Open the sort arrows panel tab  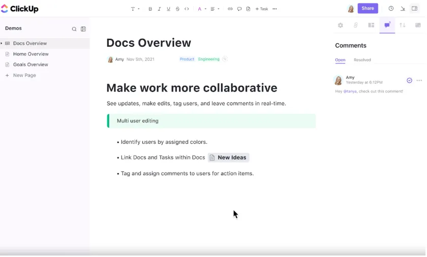tap(403, 25)
